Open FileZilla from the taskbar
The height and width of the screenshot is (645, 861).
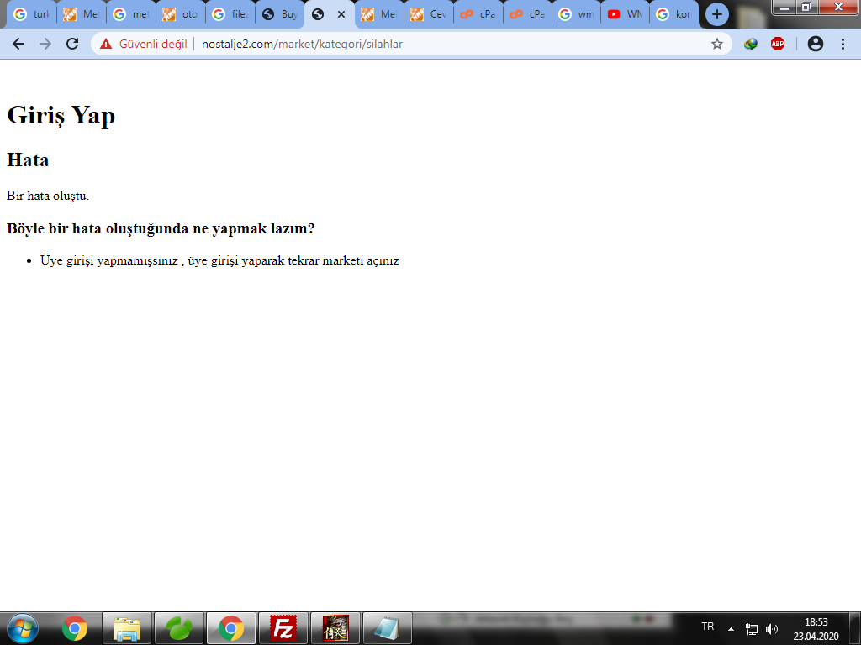click(283, 628)
